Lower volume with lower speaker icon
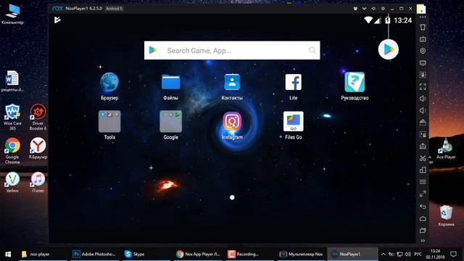The height and width of the screenshot is (261, 464). click(x=423, y=110)
